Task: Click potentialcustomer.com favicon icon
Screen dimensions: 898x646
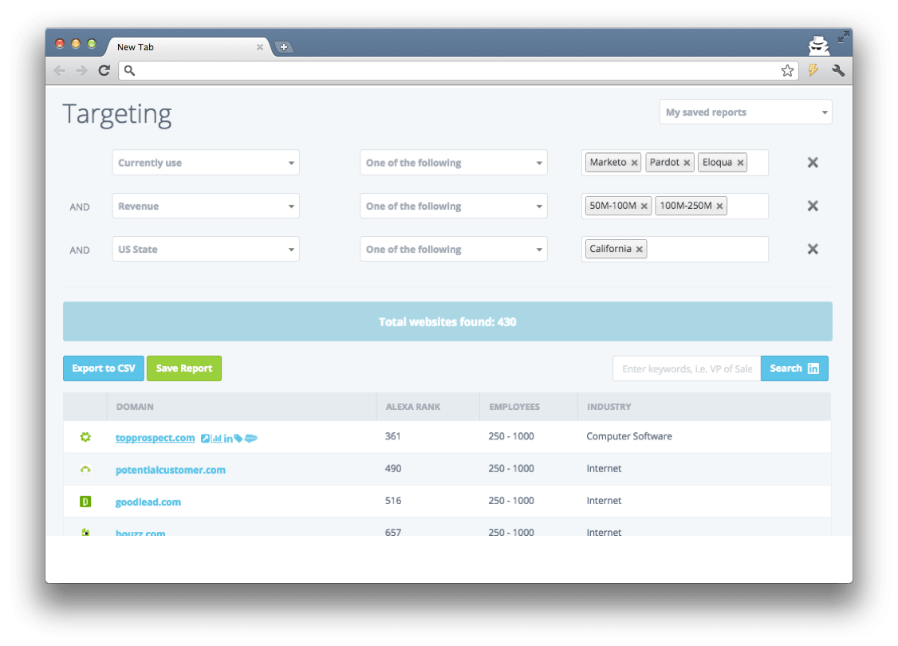Action: coord(85,469)
